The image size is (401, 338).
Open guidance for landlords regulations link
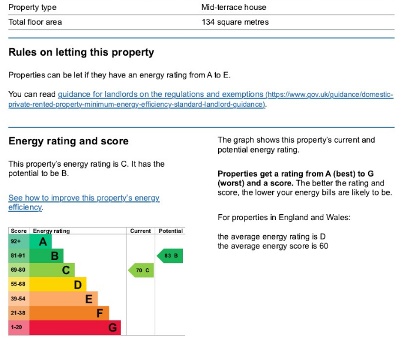[x=200, y=99]
